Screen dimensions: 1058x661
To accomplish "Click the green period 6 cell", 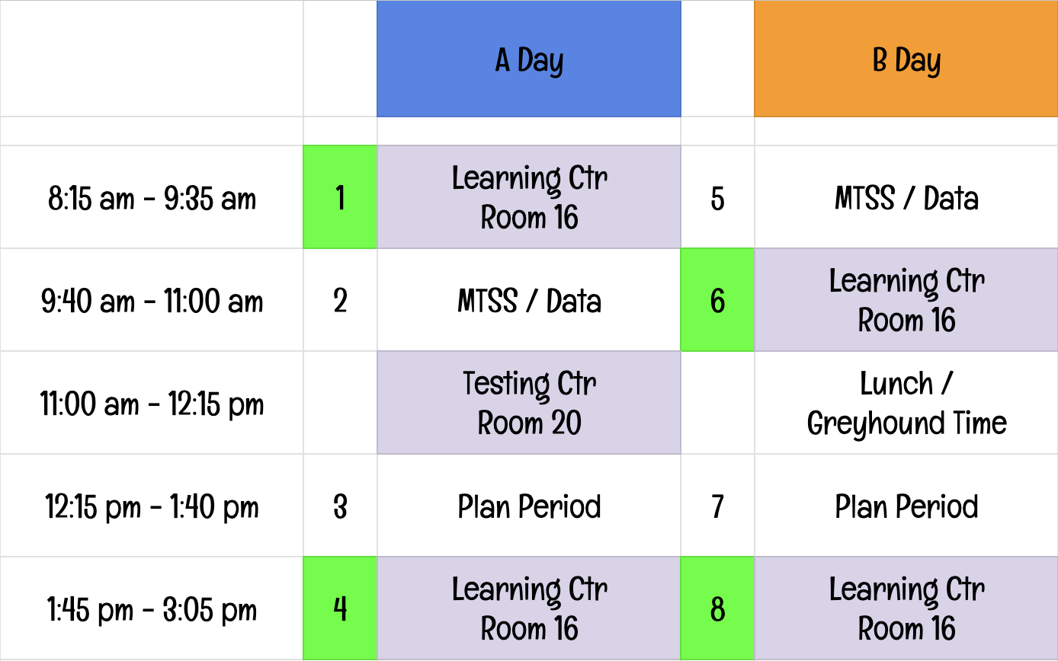I will tap(717, 300).
